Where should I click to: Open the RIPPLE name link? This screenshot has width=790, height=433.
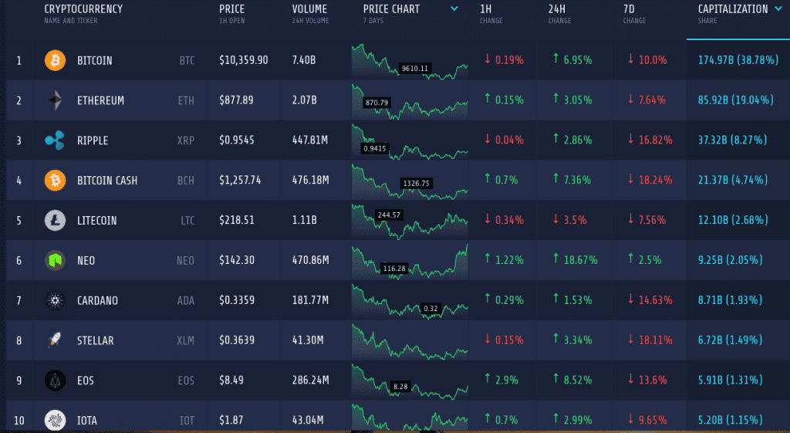93,140
